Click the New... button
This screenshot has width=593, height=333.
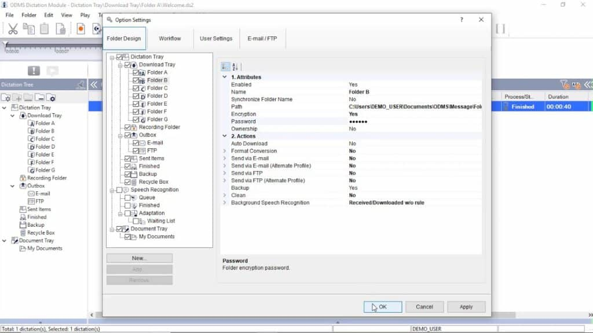(140, 258)
